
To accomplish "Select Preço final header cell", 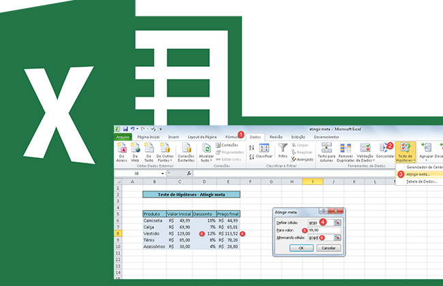I will 228,214.
